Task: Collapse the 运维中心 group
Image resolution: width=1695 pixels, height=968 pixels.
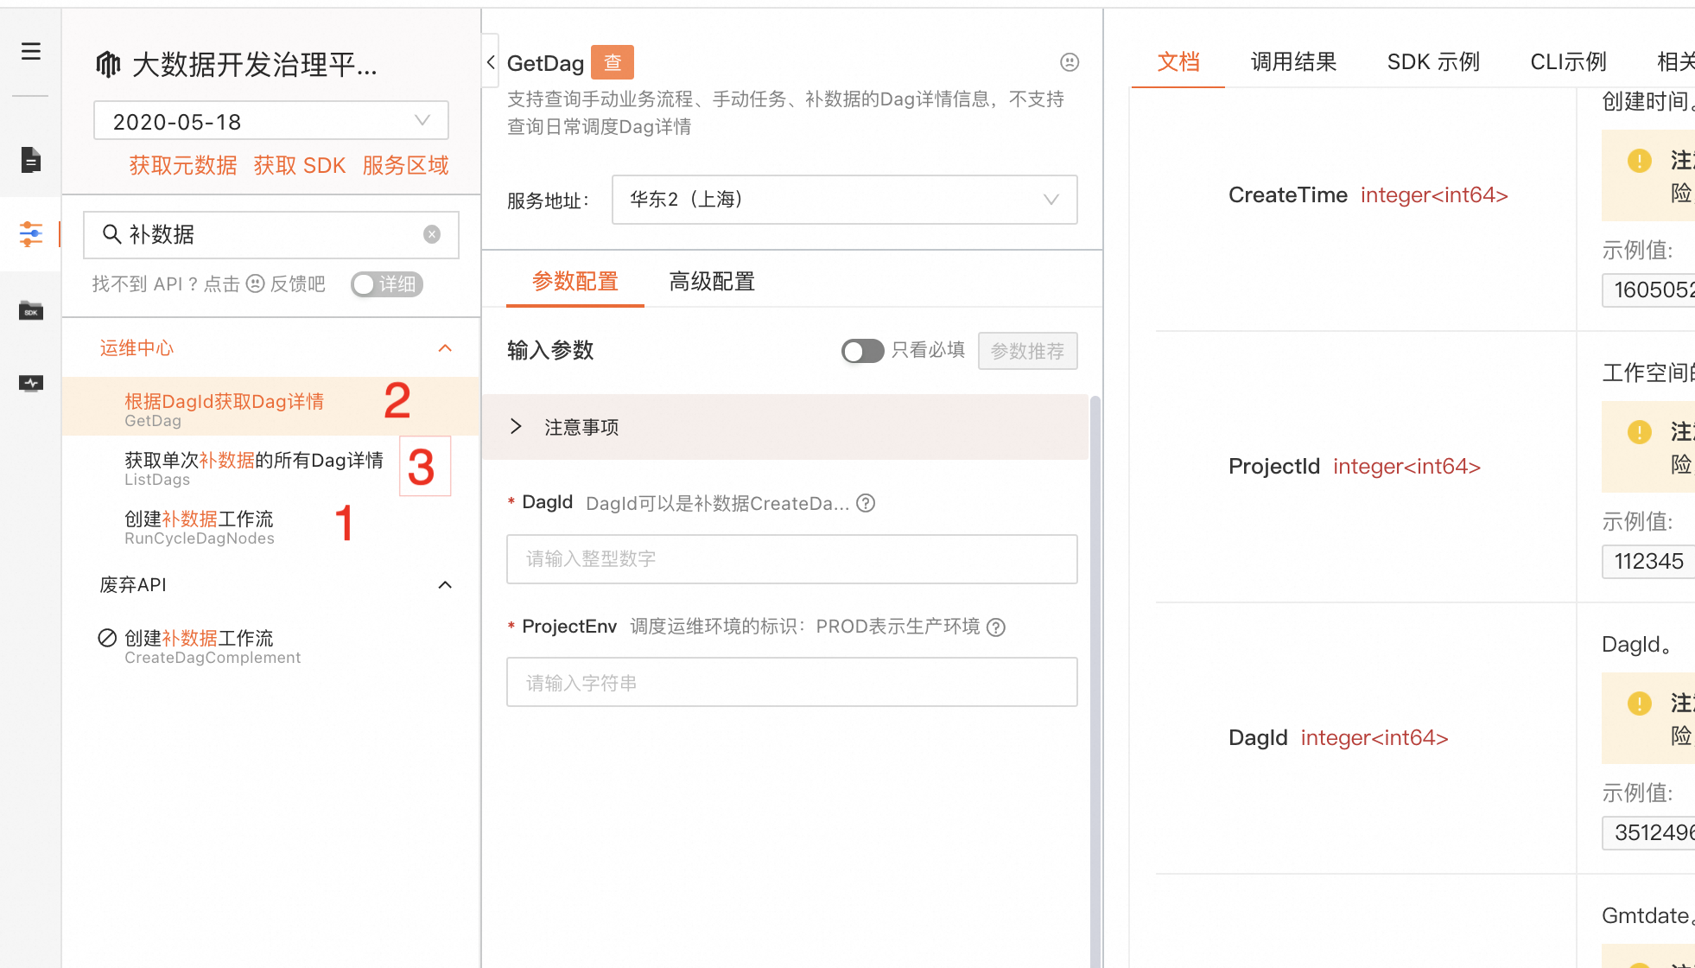Action: (x=445, y=348)
